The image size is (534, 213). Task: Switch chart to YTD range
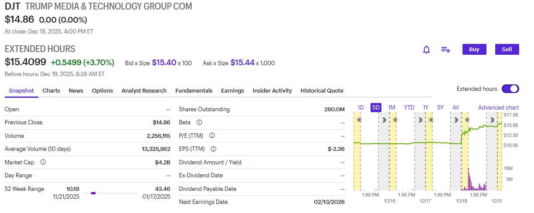(409, 107)
